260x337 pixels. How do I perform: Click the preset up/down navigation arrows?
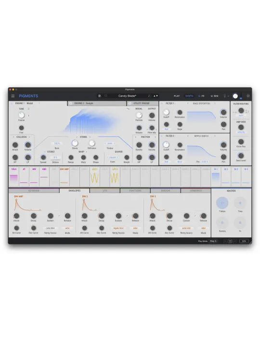coord(156,96)
